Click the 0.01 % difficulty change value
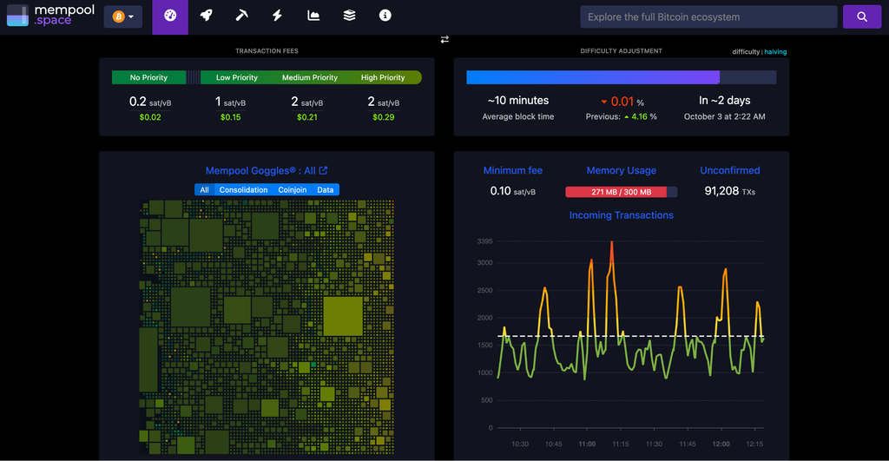The image size is (889, 461). pos(622,102)
